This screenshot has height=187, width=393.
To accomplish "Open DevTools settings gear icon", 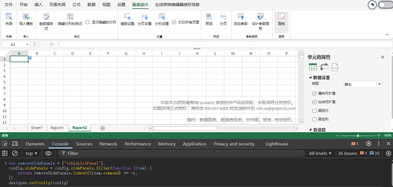I will point(369,144).
